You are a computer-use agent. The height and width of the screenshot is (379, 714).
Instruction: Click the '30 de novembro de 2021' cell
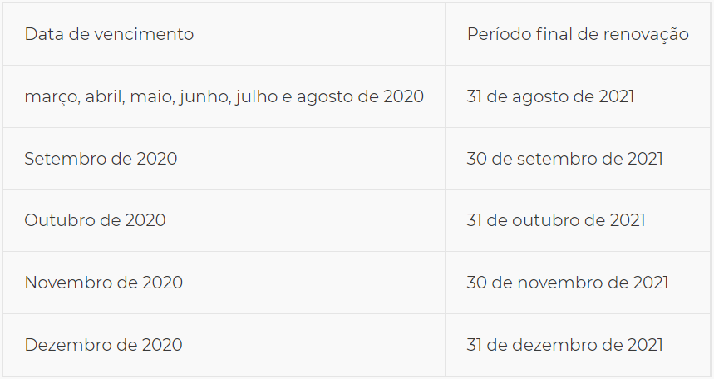click(x=567, y=283)
